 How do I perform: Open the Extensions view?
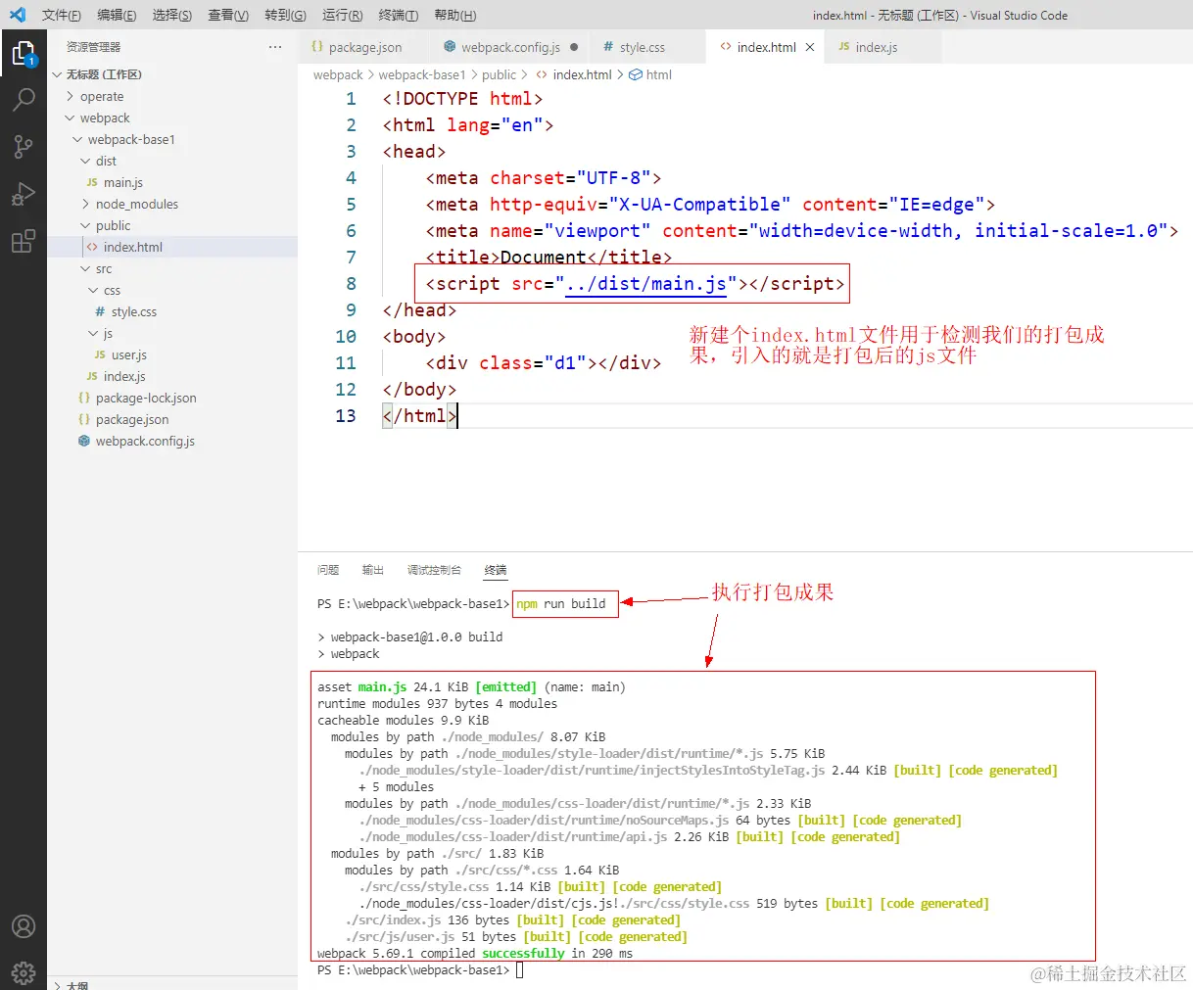[x=24, y=241]
